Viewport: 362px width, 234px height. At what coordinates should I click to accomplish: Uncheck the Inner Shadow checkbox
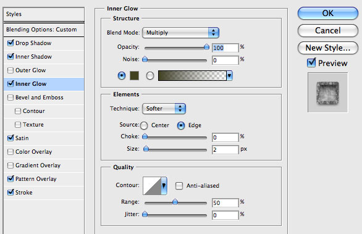[x=11, y=57]
